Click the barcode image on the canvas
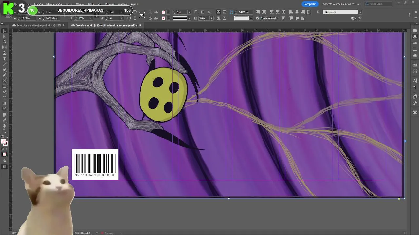This screenshot has width=419, height=235. (x=95, y=164)
